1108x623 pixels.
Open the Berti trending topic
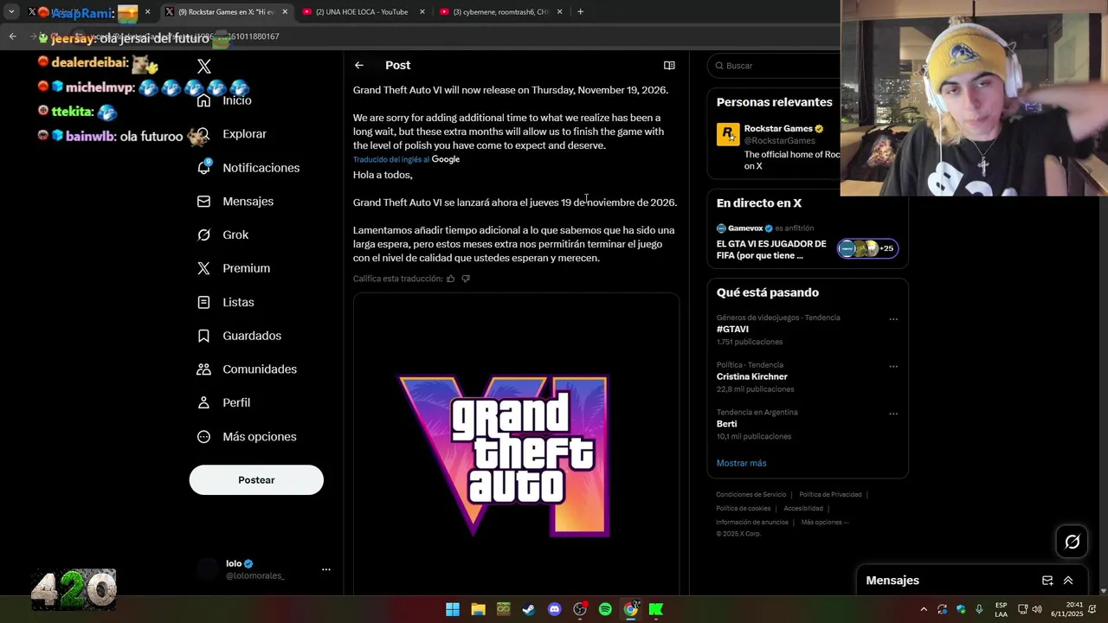point(726,424)
